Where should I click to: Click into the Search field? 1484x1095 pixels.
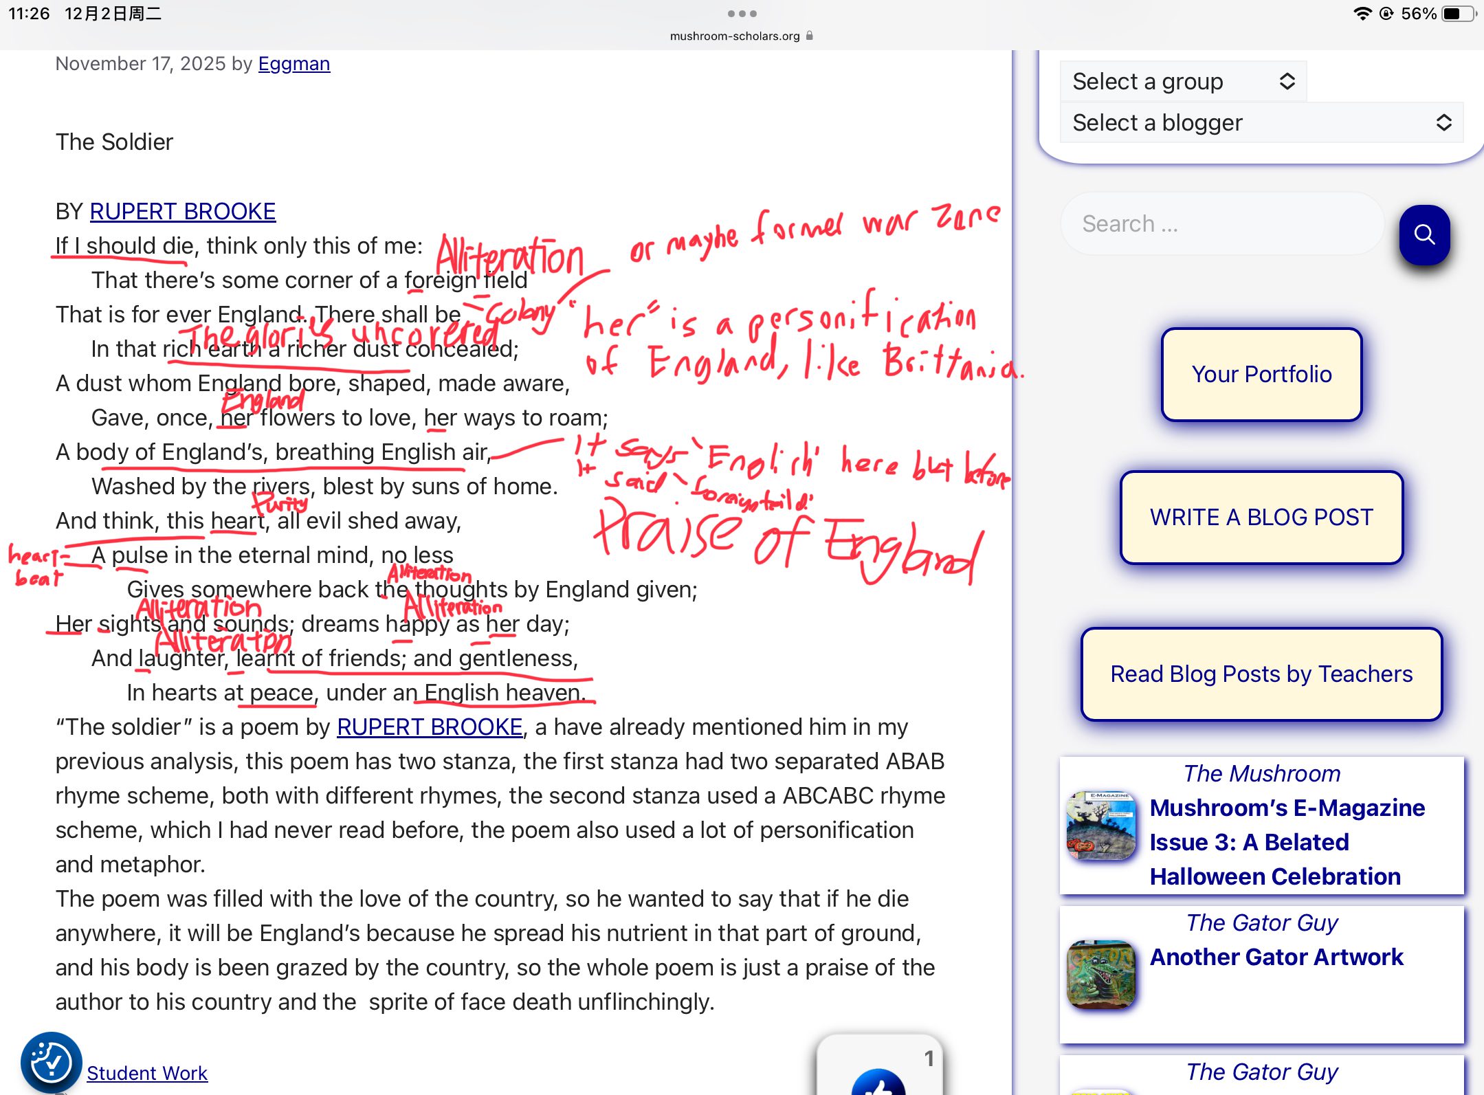(1222, 224)
